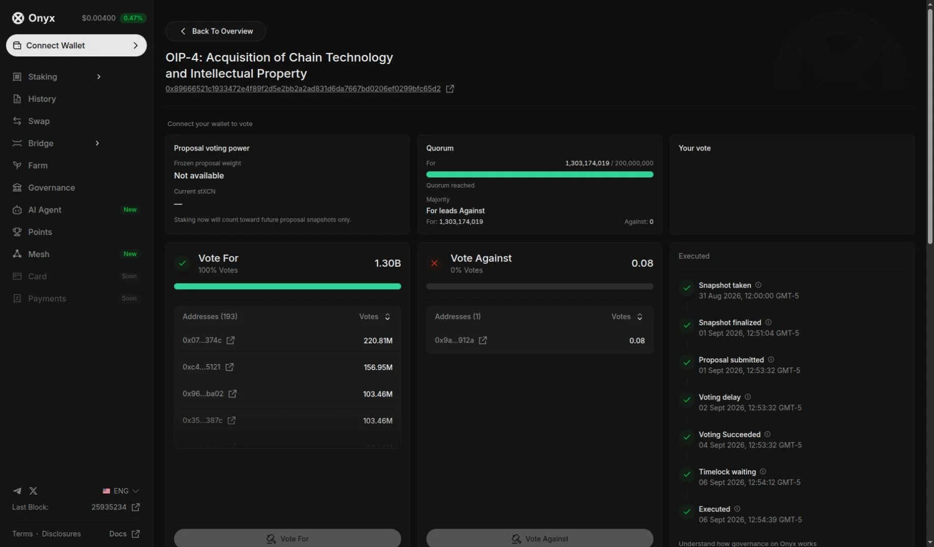Open explorer link icon for 0x96...ba02
Viewport: 934px width, 547px height.
(232, 393)
